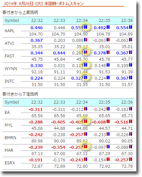This screenshot has height=177, width=142.
Task: Open candle icon beside MYL -0.516
Action: (x=130, y=122)
